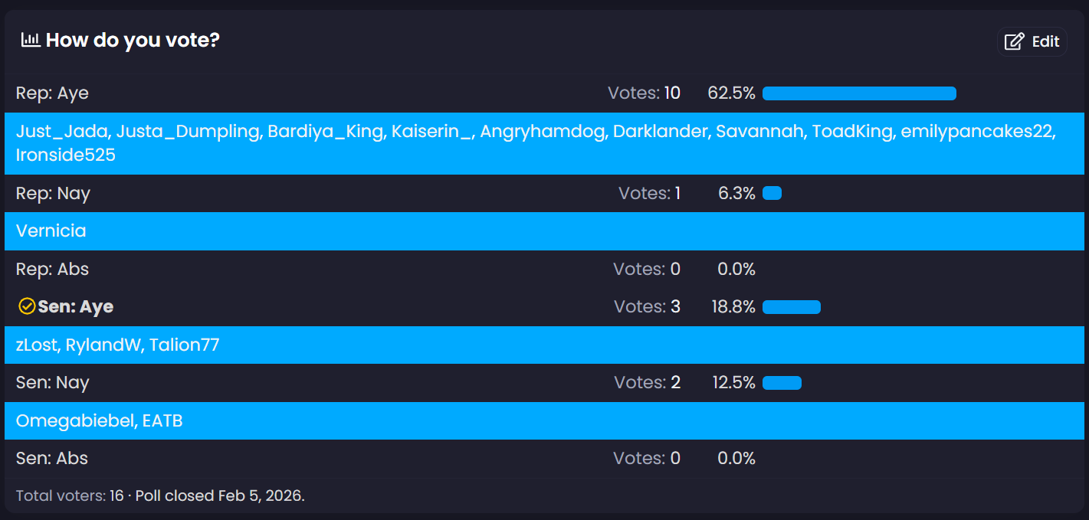Open voter emilypancakes22's name
Viewport: 1089px width, 520px height.
click(x=978, y=132)
